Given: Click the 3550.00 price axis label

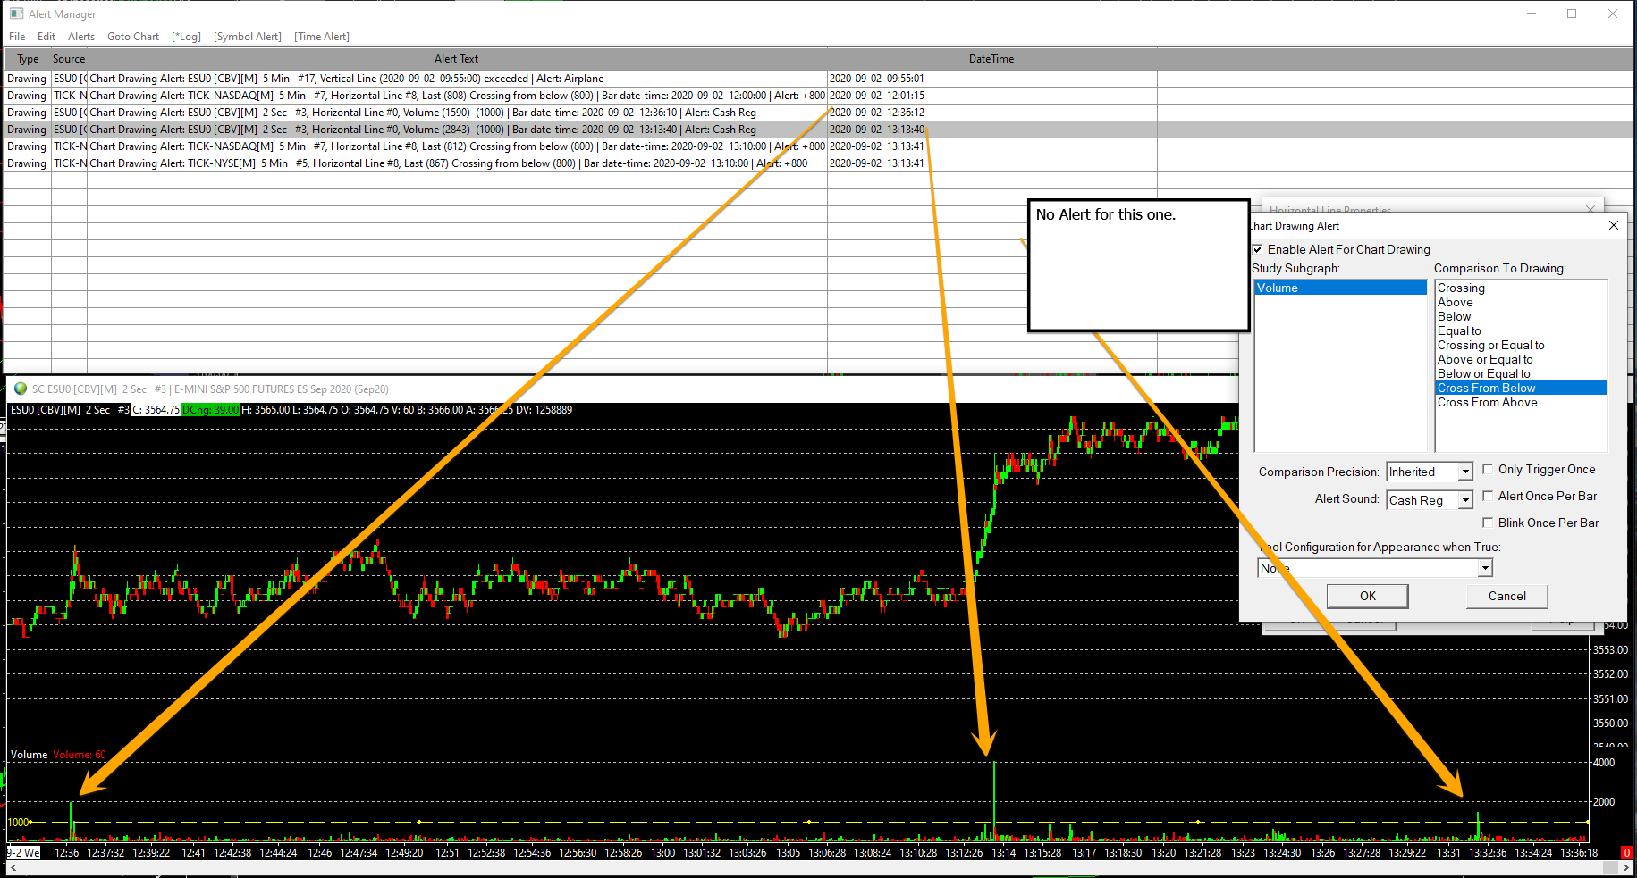Looking at the screenshot, I should tap(1610, 723).
